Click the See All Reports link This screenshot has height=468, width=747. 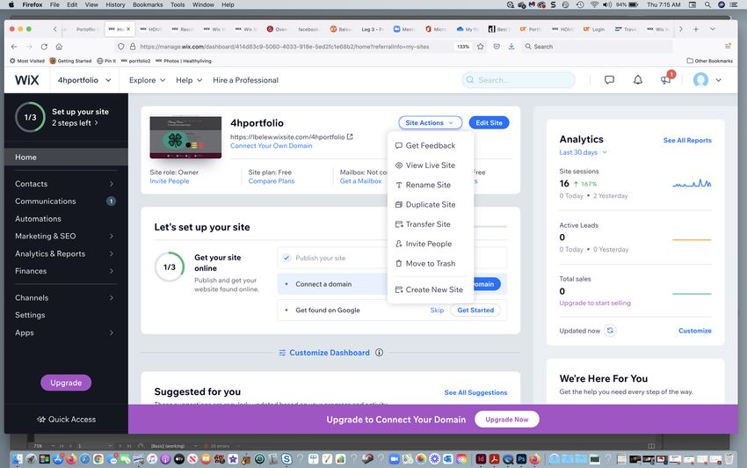pos(687,140)
